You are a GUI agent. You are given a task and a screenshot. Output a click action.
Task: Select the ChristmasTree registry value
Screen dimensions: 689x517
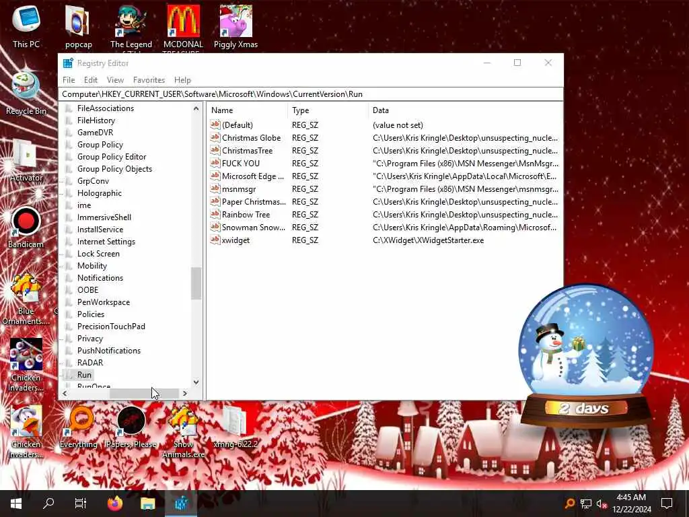(248, 150)
